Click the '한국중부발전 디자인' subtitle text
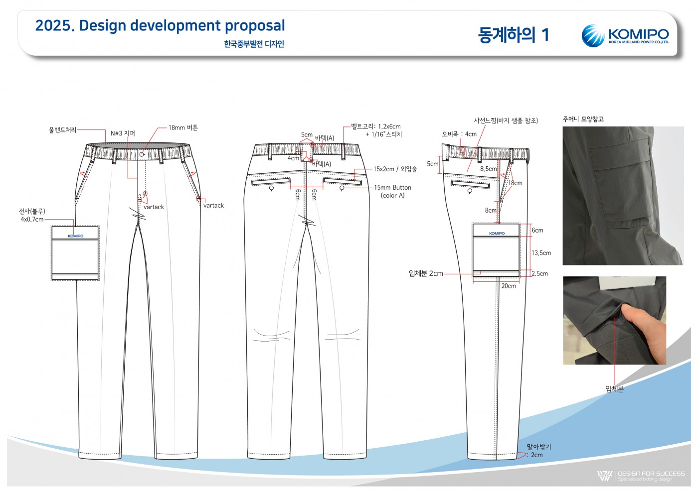Image resolution: width=698 pixels, height=493 pixels. pyautogui.click(x=254, y=44)
